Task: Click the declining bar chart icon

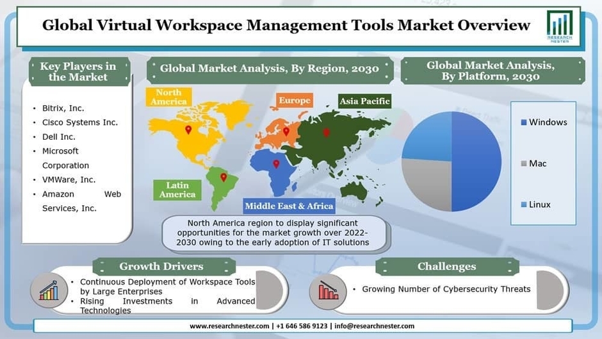Action: pos(329,290)
